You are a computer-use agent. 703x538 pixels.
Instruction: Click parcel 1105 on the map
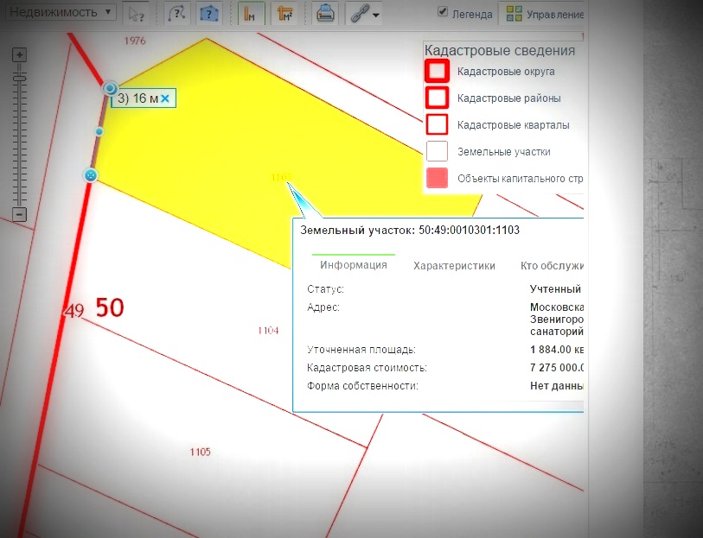coord(200,452)
